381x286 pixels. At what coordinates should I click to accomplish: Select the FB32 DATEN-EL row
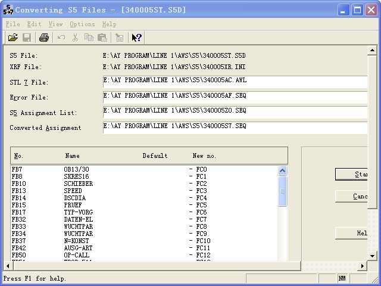click(x=144, y=219)
